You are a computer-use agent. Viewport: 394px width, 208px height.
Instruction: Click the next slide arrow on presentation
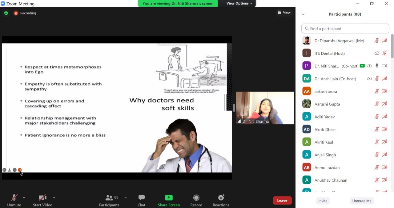20,170
